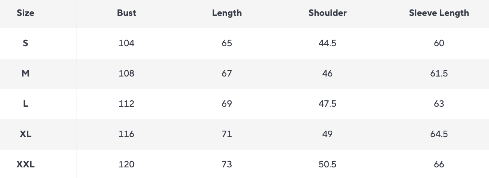Click shoulder value 47.5 for size L

point(327,104)
